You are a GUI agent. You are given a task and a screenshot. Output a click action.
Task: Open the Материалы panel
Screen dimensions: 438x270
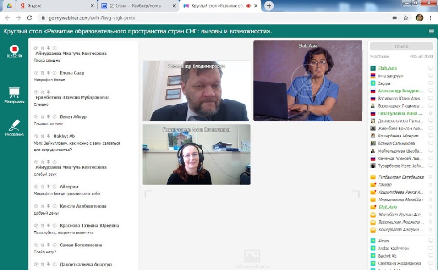14,94
